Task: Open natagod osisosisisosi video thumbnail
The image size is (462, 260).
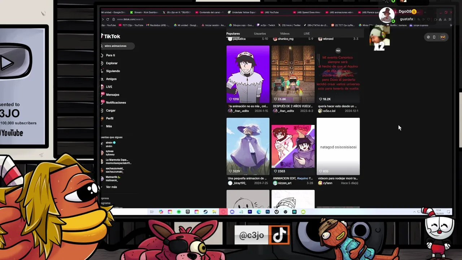Action: tap(338, 146)
